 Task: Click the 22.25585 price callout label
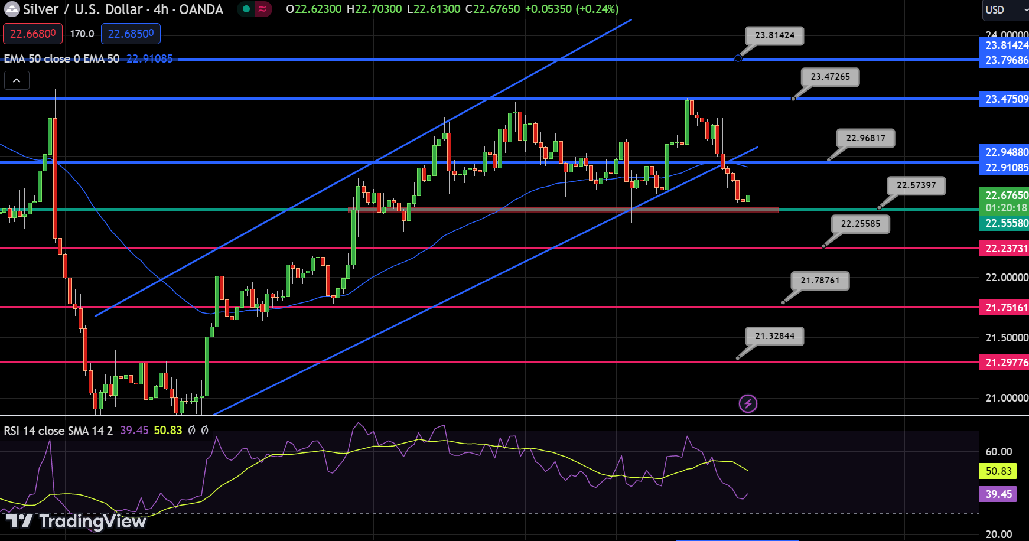(x=861, y=224)
